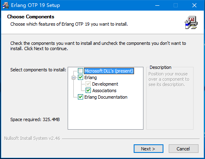Click the NSIS installer graphic in header
Image resolution: width=205 pixels, height=159 pixels.
click(191, 22)
